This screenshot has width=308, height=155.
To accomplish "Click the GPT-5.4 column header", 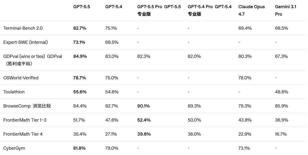I will [114, 7].
